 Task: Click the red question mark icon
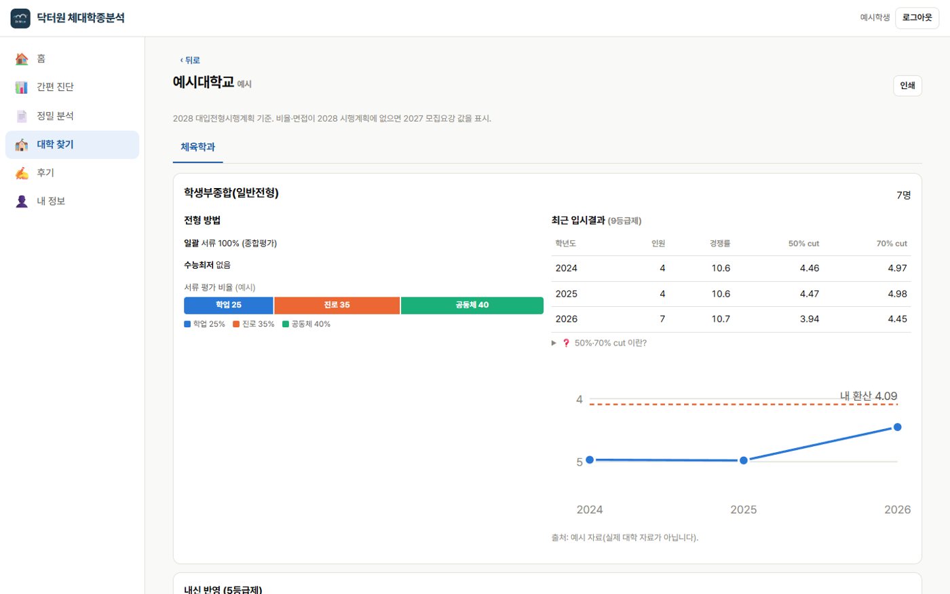(566, 343)
